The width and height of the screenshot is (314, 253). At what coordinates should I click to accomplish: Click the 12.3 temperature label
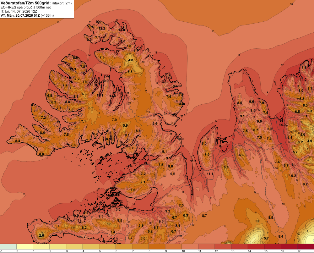pyautogui.click(x=73, y=69)
